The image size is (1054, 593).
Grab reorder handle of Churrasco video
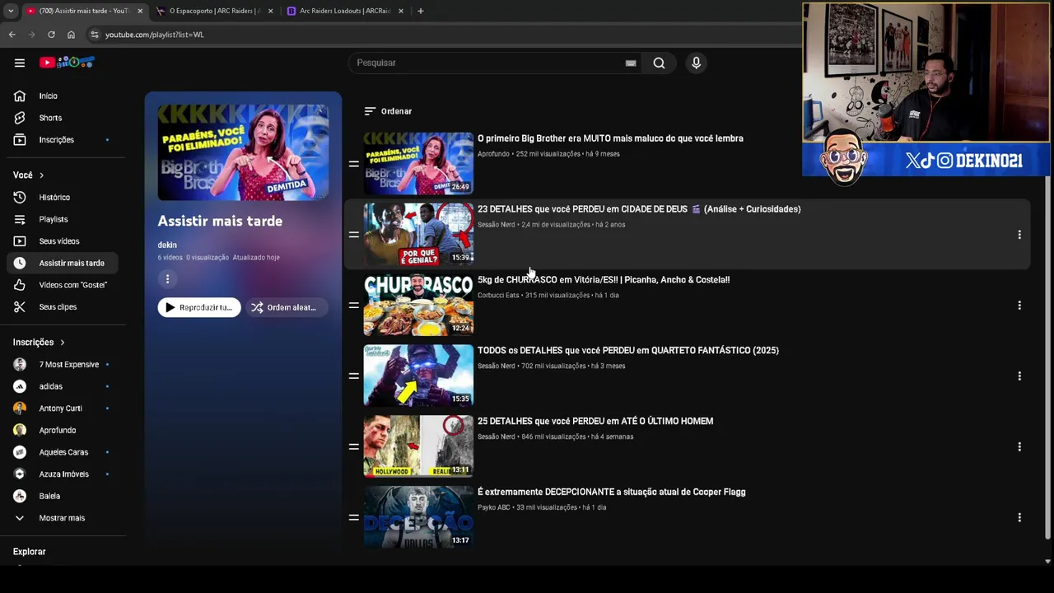pyautogui.click(x=354, y=306)
